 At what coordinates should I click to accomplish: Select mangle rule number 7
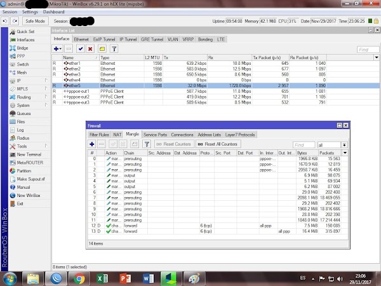coord(215,198)
